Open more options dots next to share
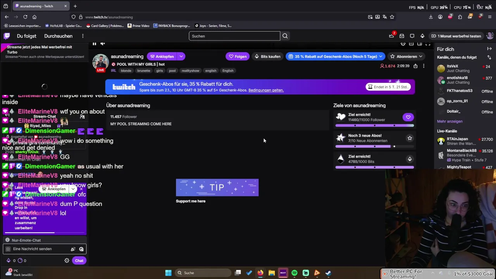496x279 pixels. point(424,66)
